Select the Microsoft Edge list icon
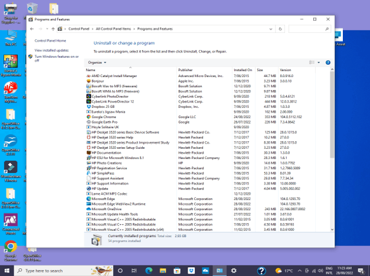370x276 pixels. point(89,199)
